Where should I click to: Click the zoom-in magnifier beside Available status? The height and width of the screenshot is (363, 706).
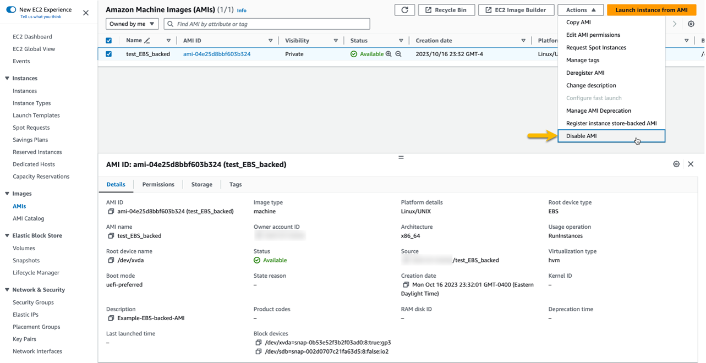pos(387,54)
